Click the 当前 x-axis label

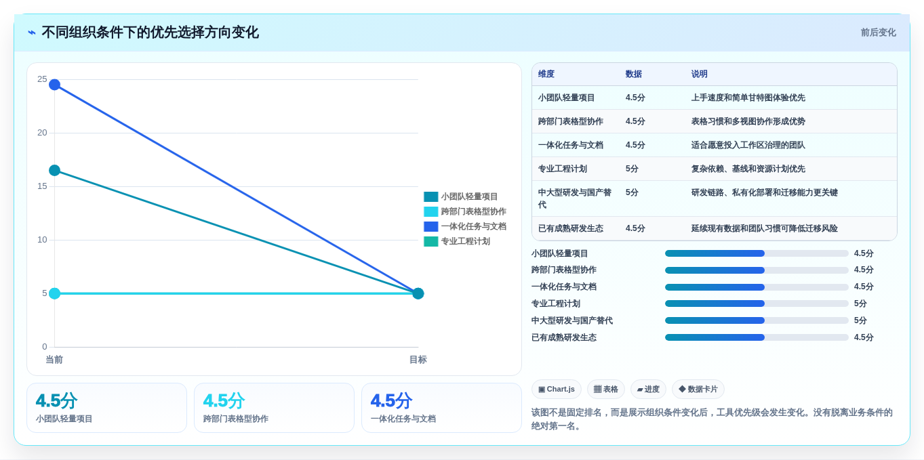point(54,360)
